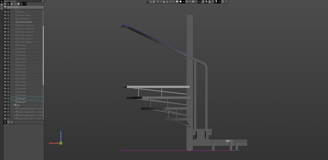The width and height of the screenshot is (328, 160).
Task: Click the tree list icon before dropdown arrow
Action: pyautogui.click(x=22, y=4)
